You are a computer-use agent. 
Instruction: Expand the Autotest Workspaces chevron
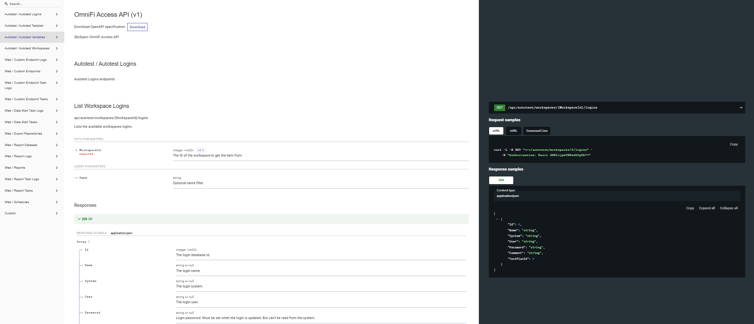[57, 48]
